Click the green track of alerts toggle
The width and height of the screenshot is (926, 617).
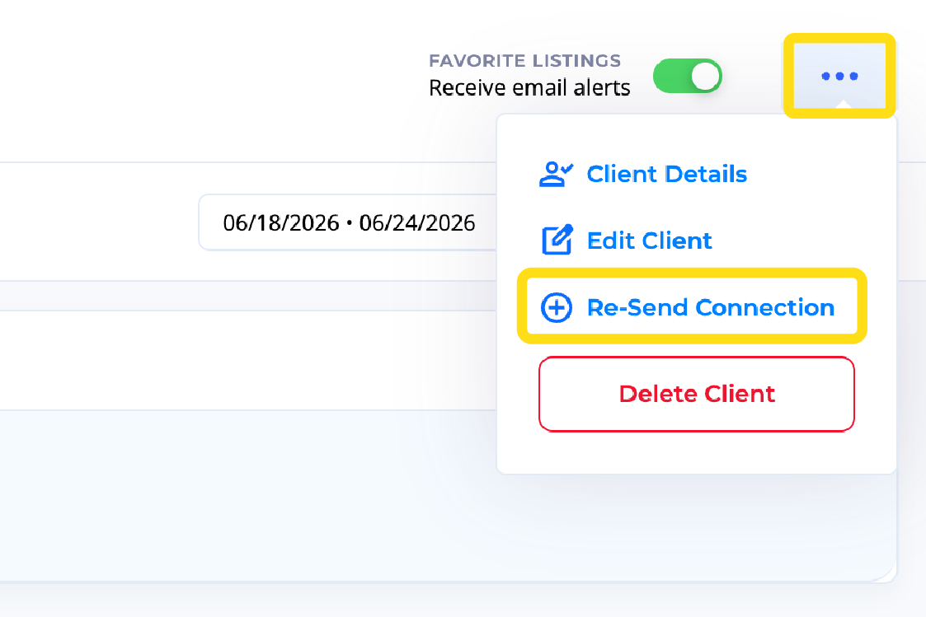tap(671, 76)
